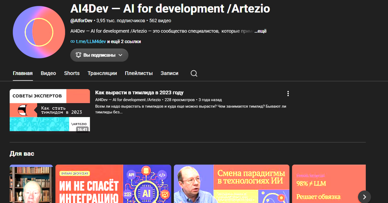This screenshot has height=203, width=388.
Task: Go to the Трансляции tab
Action: 102,73
